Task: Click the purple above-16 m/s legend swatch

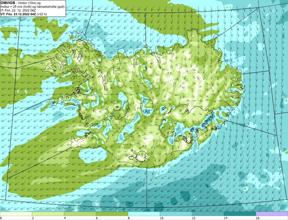Action: (x=272, y=214)
